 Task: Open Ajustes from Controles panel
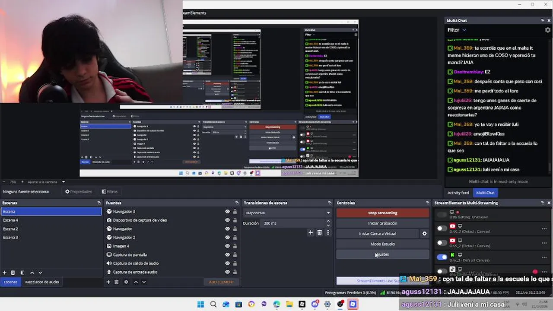coord(382,254)
